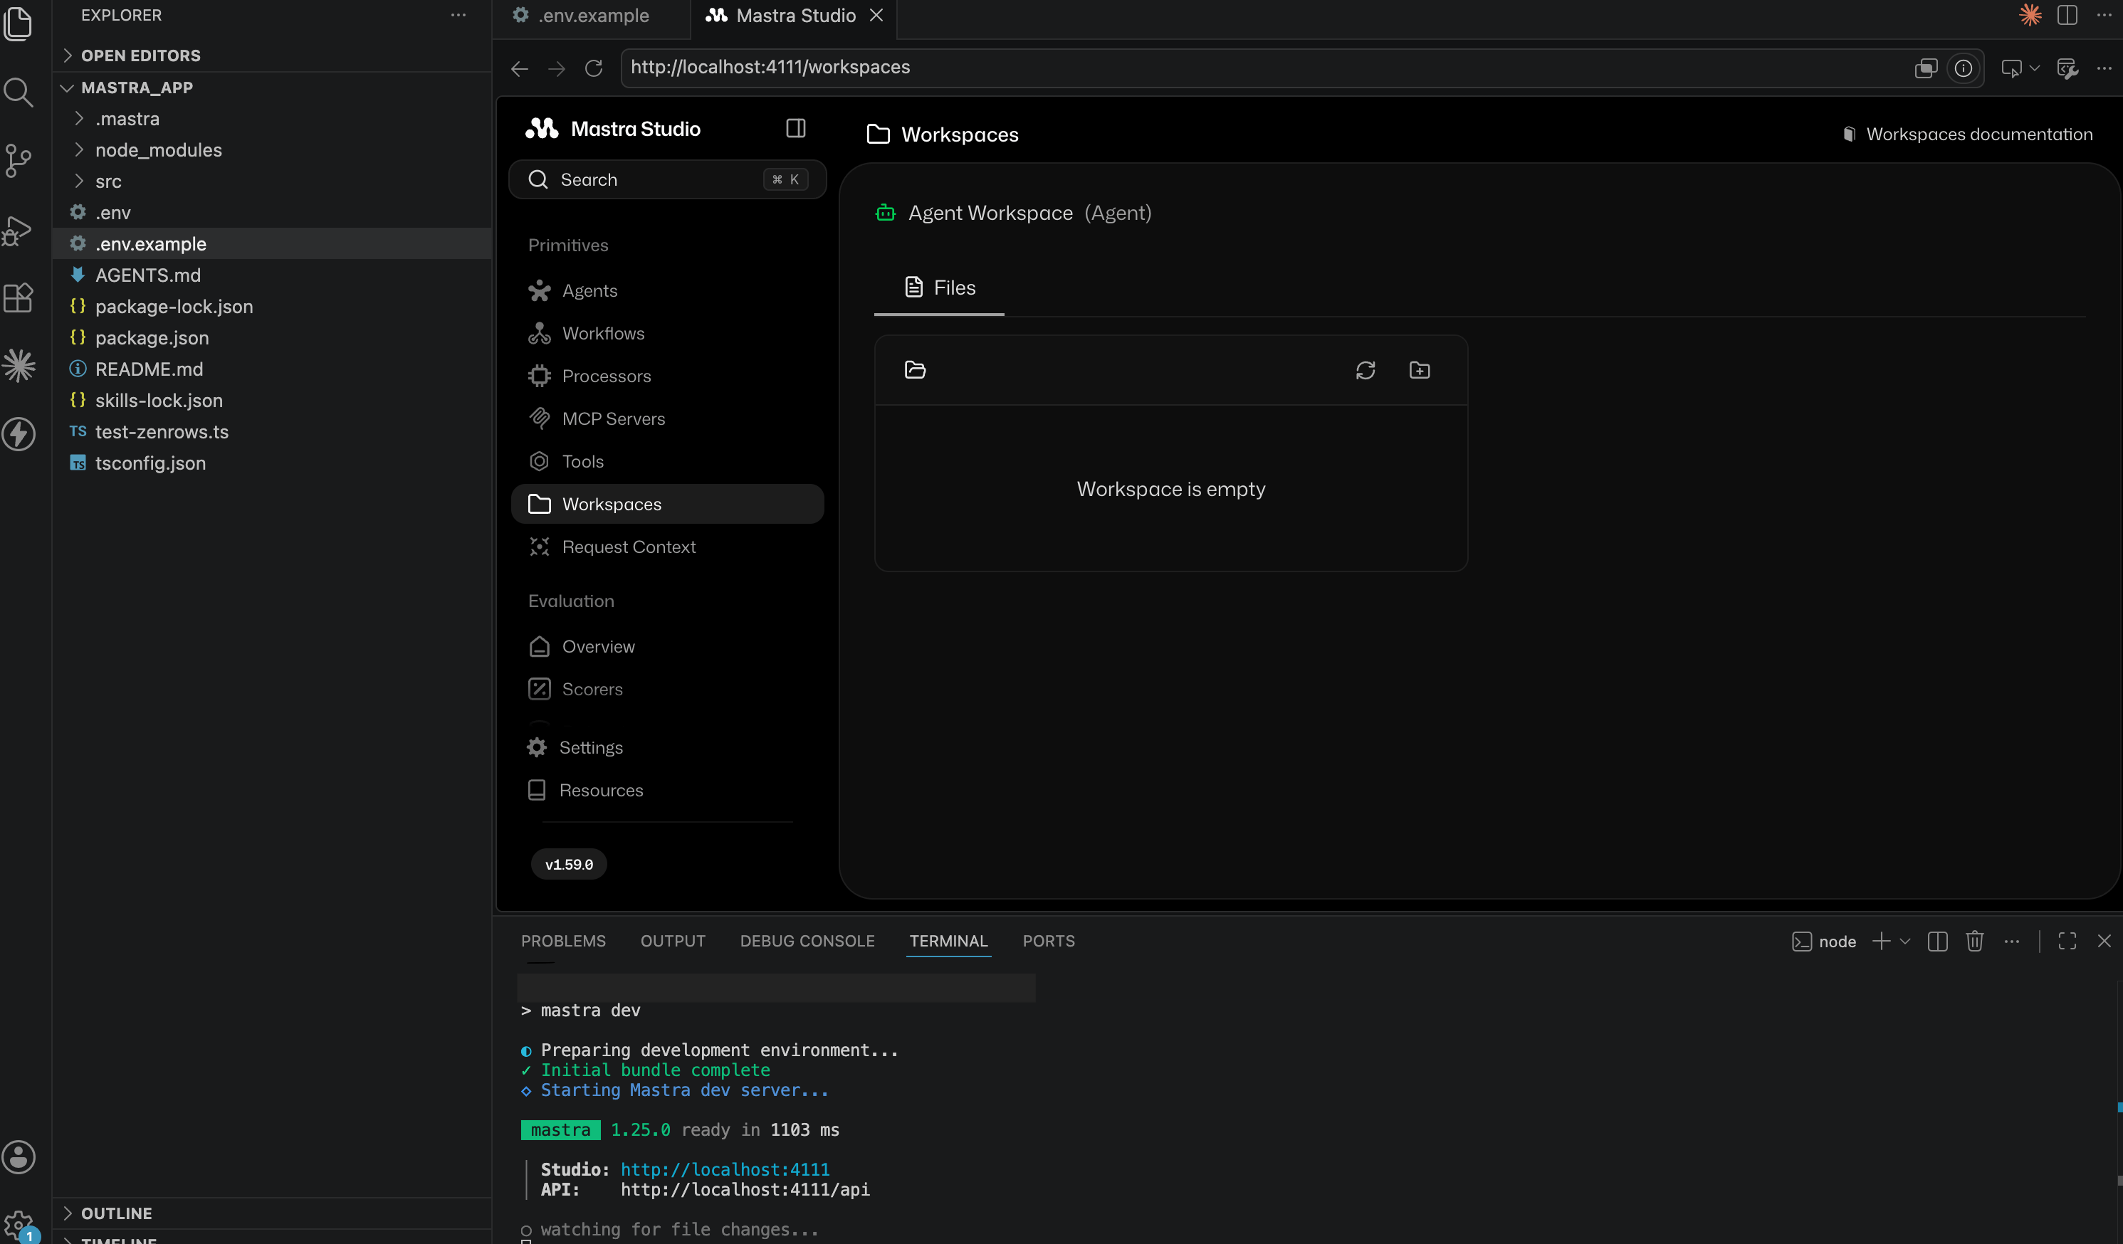Viewport: 2123px width, 1244px height.
Task: Open Source Control in activity bar
Action: tap(19, 160)
